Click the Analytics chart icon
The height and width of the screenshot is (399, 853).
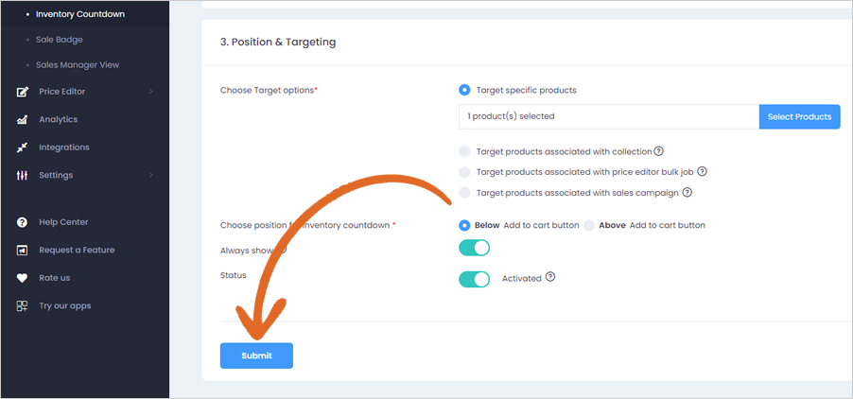(x=23, y=119)
